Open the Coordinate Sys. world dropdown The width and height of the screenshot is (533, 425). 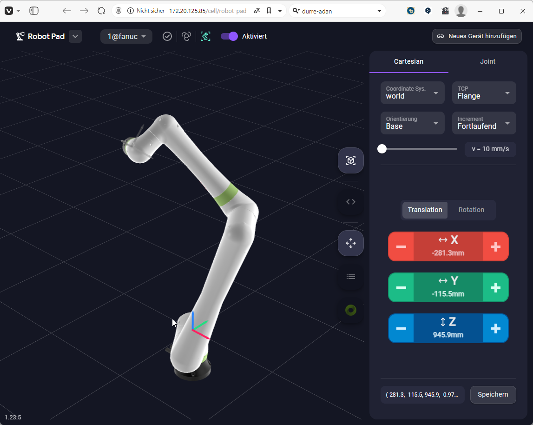click(x=412, y=93)
